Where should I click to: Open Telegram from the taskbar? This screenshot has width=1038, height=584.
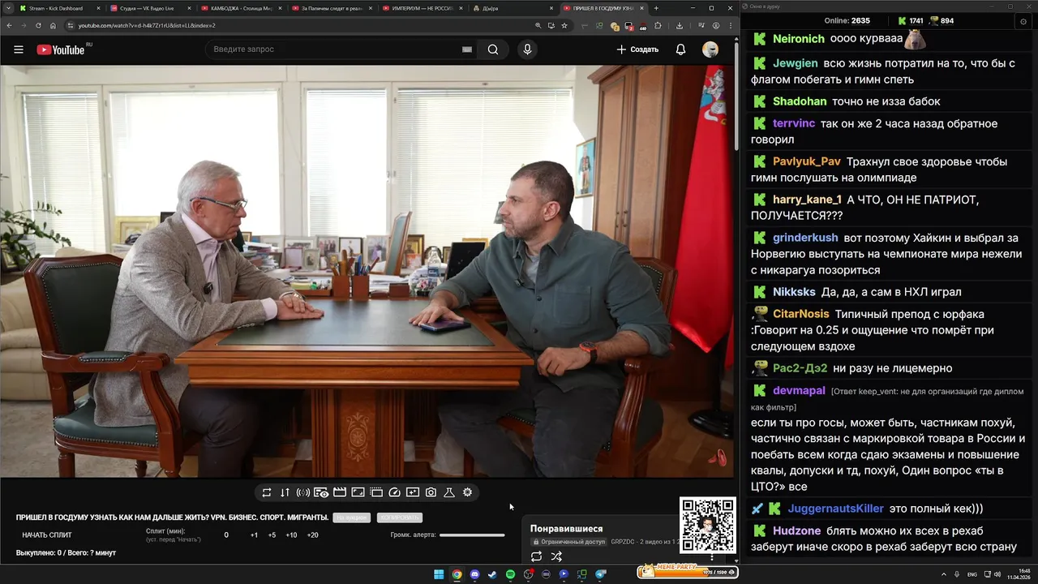point(600,574)
